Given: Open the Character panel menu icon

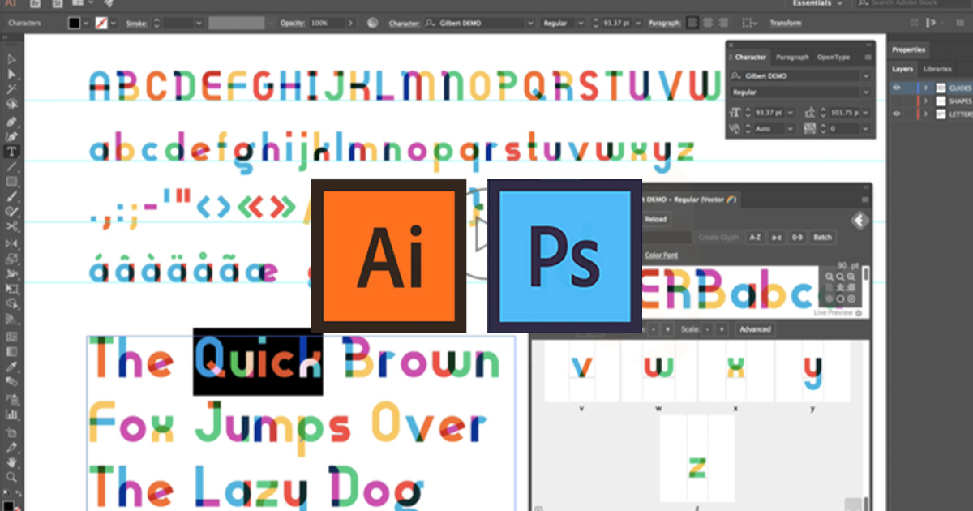Looking at the screenshot, I should click(x=868, y=58).
